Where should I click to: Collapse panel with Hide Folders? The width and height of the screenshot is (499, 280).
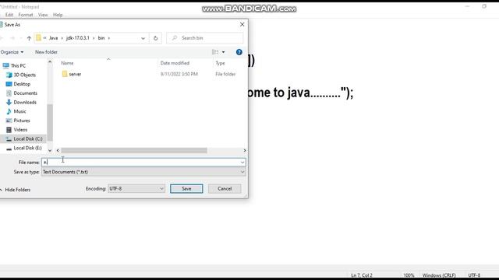click(17, 190)
